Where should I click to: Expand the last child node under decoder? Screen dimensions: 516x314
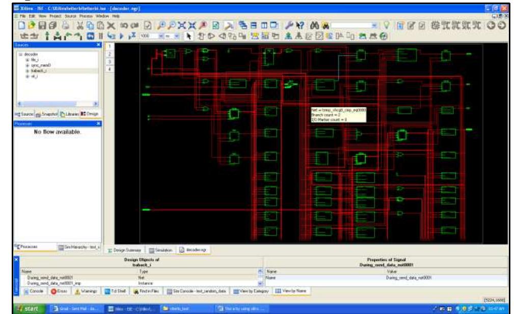pyautogui.click(x=28, y=76)
